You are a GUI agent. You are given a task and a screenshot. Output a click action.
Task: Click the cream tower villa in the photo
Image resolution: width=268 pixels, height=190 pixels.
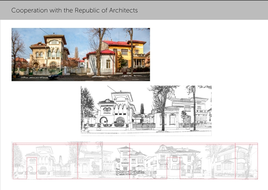pyautogui.click(x=50, y=52)
